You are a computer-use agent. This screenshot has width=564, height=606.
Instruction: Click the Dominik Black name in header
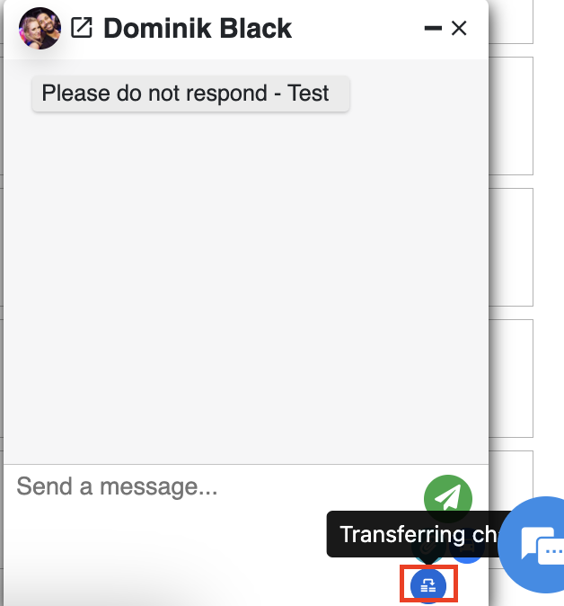pyautogui.click(x=198, y=28)
